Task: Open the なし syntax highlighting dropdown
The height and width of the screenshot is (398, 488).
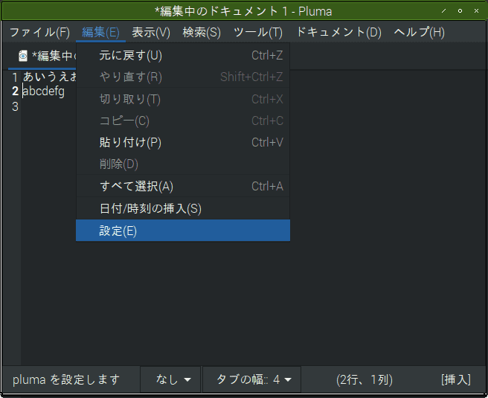Action: tap(170, 379)
